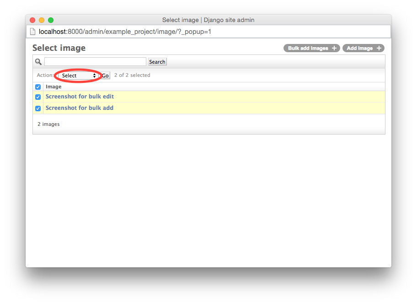The image size is (417, 304).
Task: Maximize the window with the green button
Action: (51, 20)
